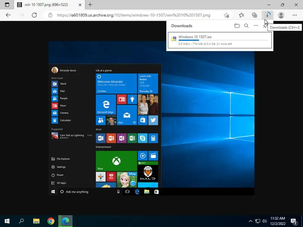Close the win 10 1507.png tab
The height and width of the screenshot is (227, 303).
coord(80,5)
